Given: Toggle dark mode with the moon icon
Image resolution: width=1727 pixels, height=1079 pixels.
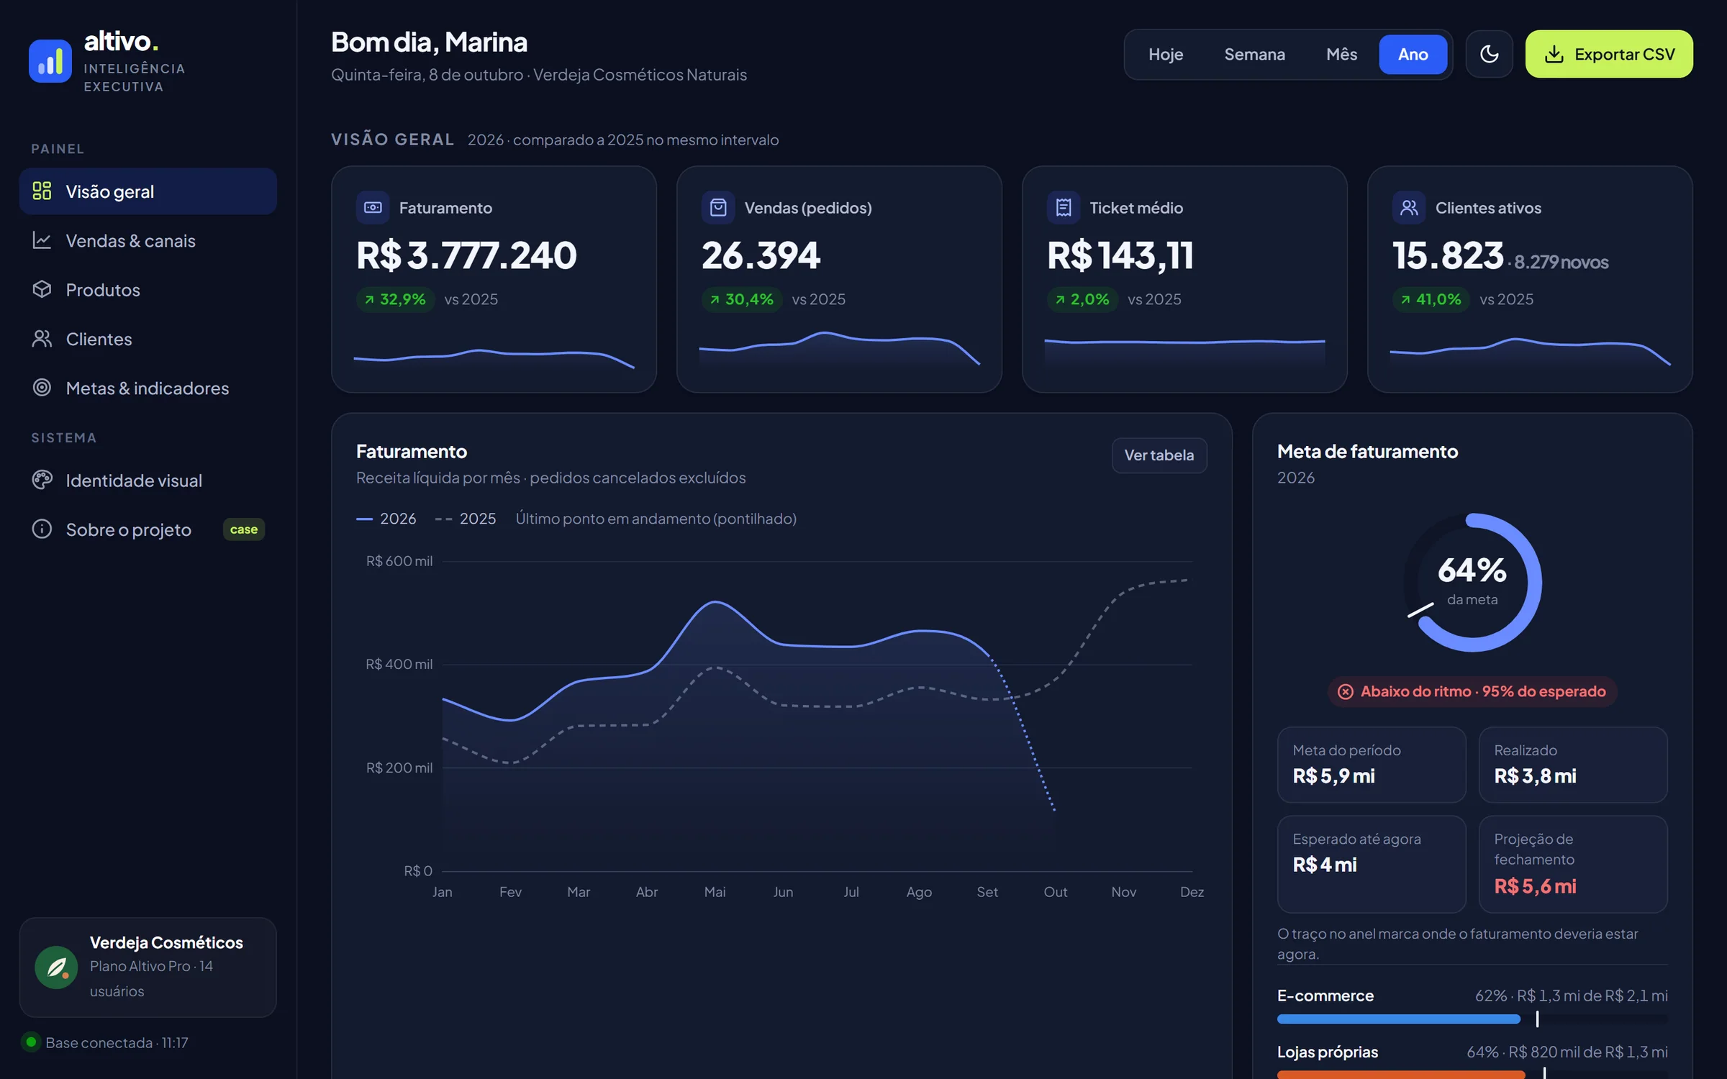Looking at the screenshot, I should click(x=1489, y=54).
